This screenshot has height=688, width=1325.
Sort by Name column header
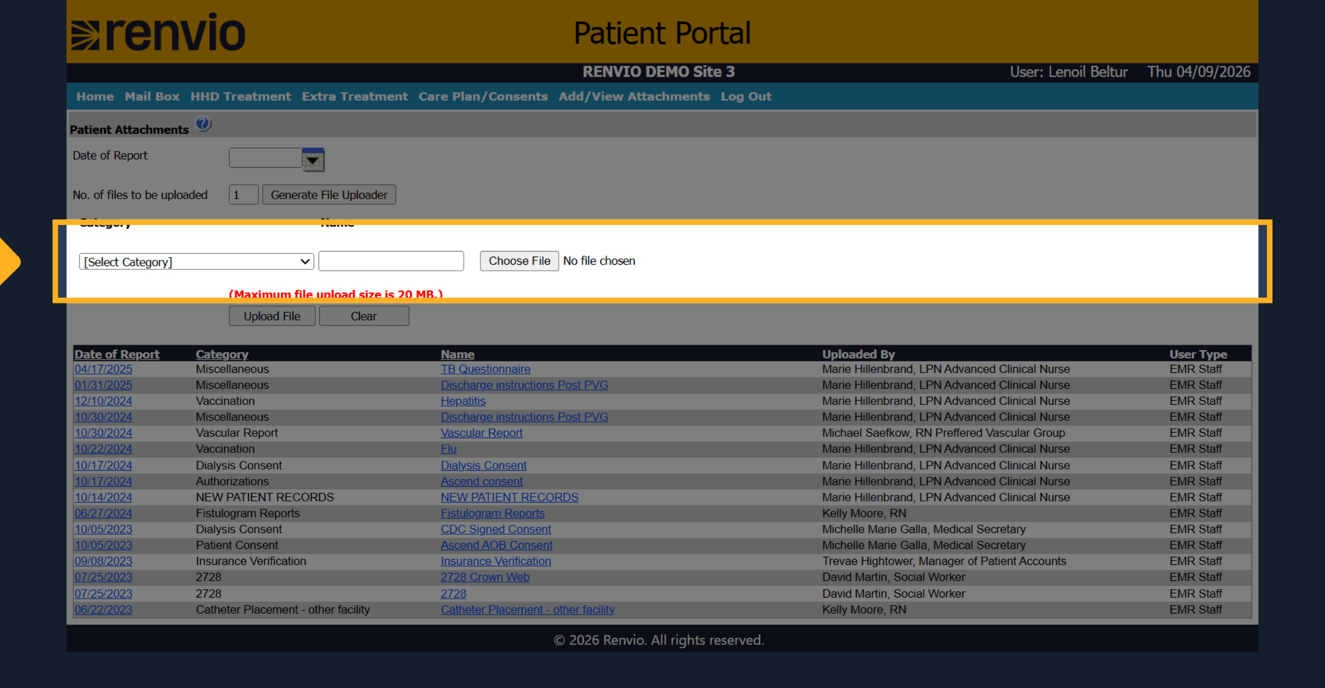(x=458, y=354)
